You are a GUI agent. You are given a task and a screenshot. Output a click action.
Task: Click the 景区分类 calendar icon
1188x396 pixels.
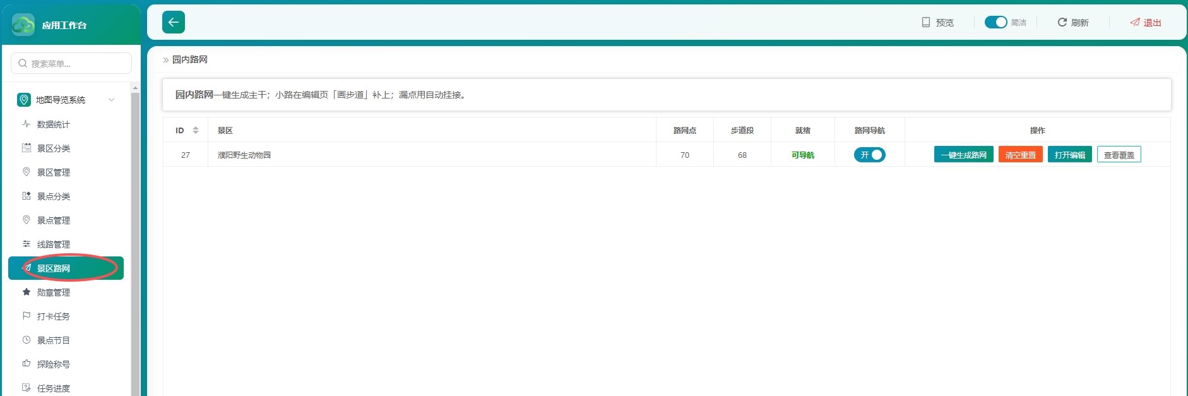coord(27,148)
